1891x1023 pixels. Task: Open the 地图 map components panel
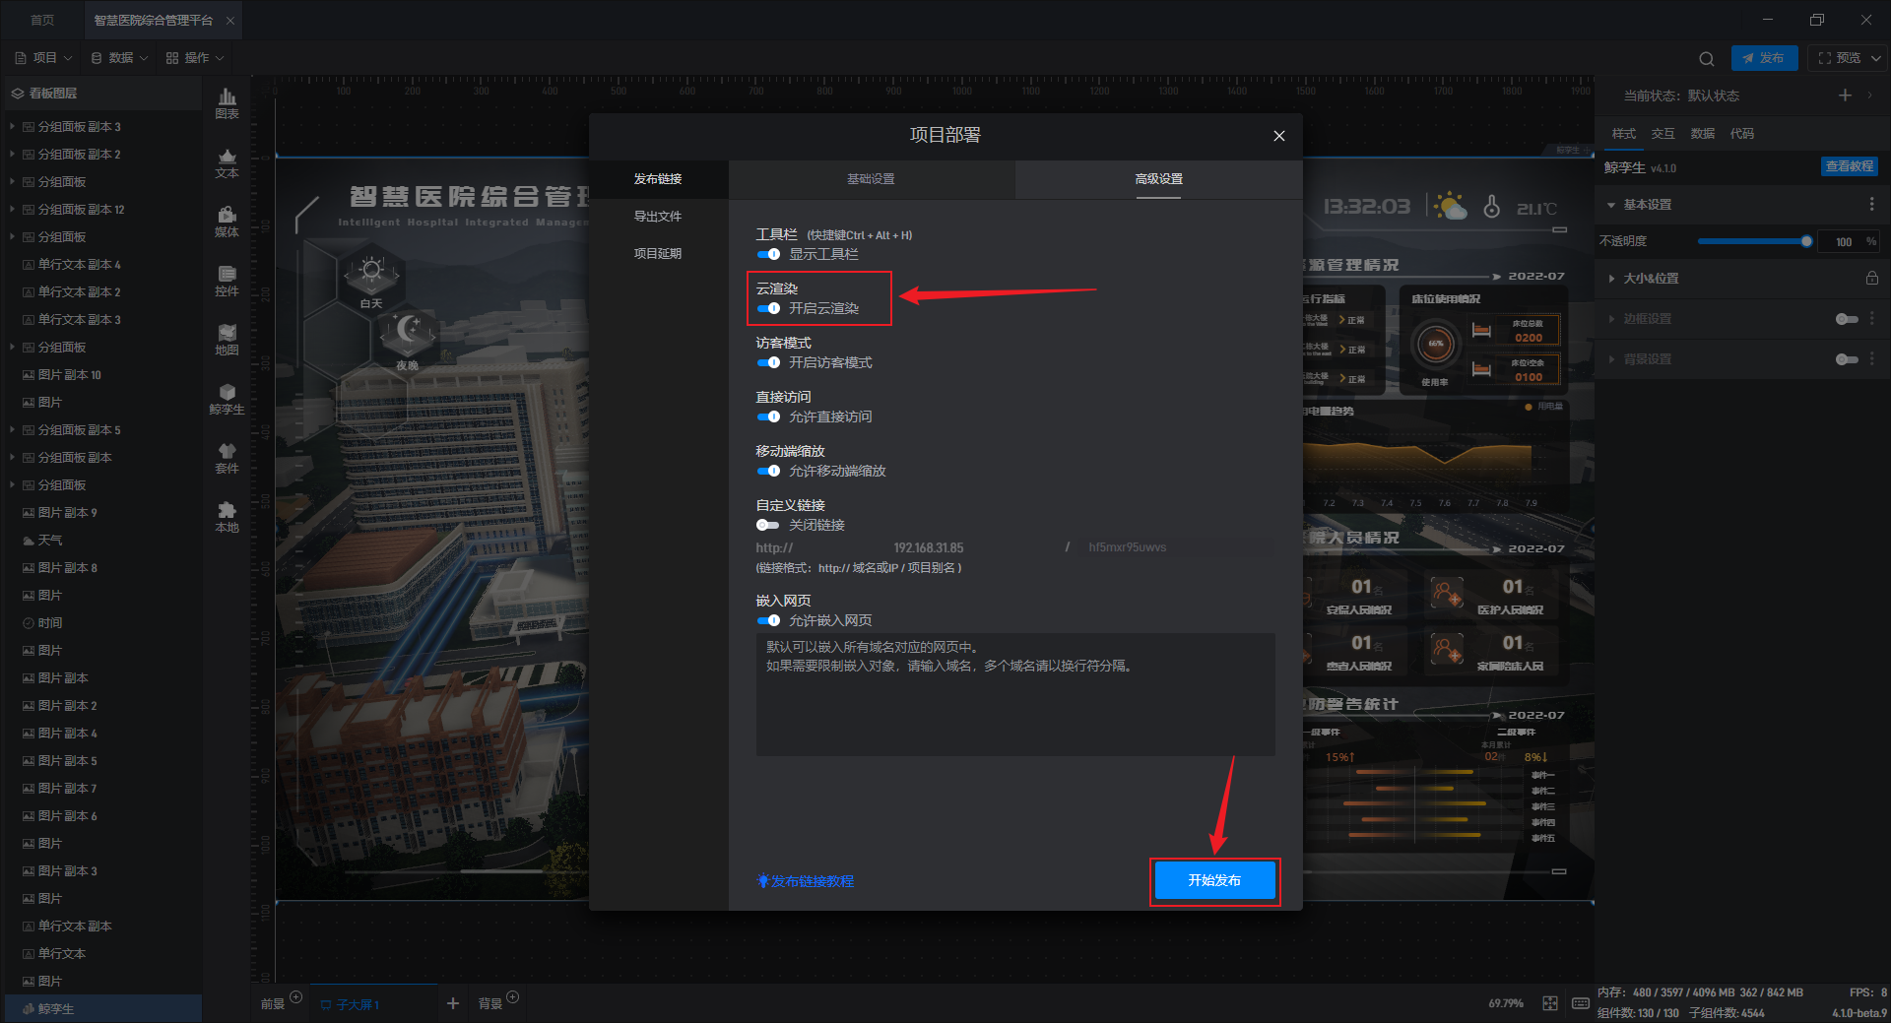pos(227,340)
